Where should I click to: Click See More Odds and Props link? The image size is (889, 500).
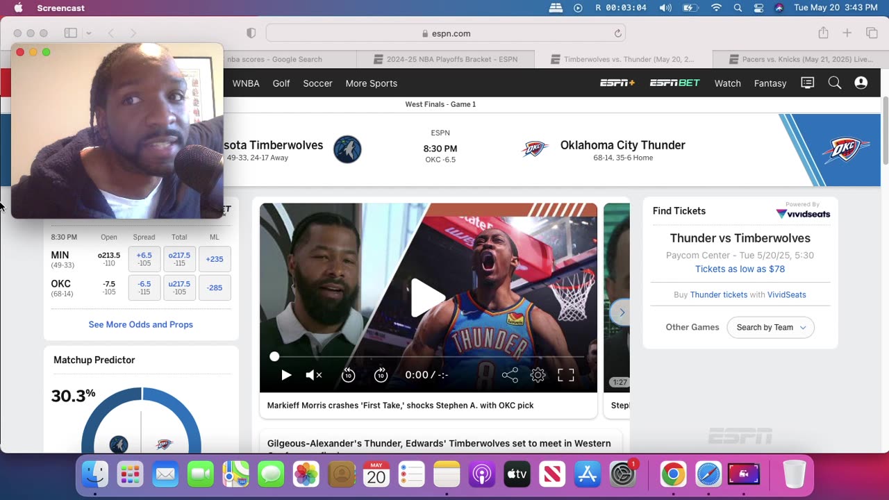click(141, 324)
